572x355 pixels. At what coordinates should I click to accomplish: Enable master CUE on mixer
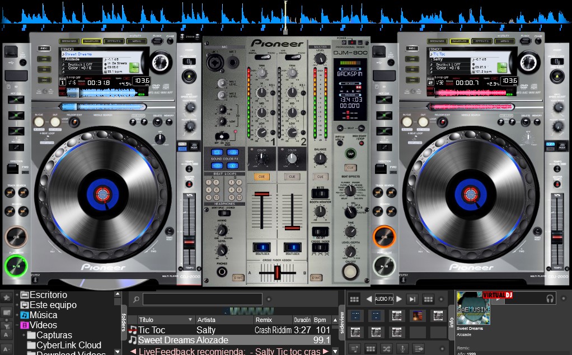coord(320,177)
